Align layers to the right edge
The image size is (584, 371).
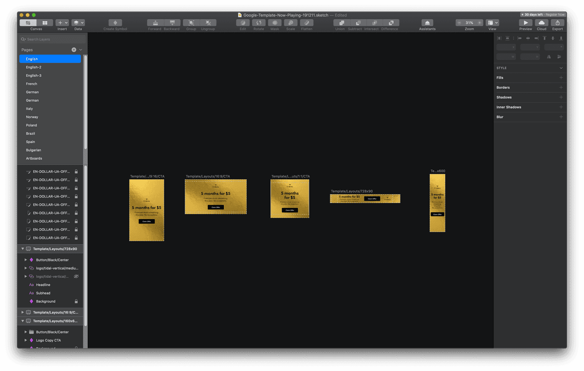point(536,38)
